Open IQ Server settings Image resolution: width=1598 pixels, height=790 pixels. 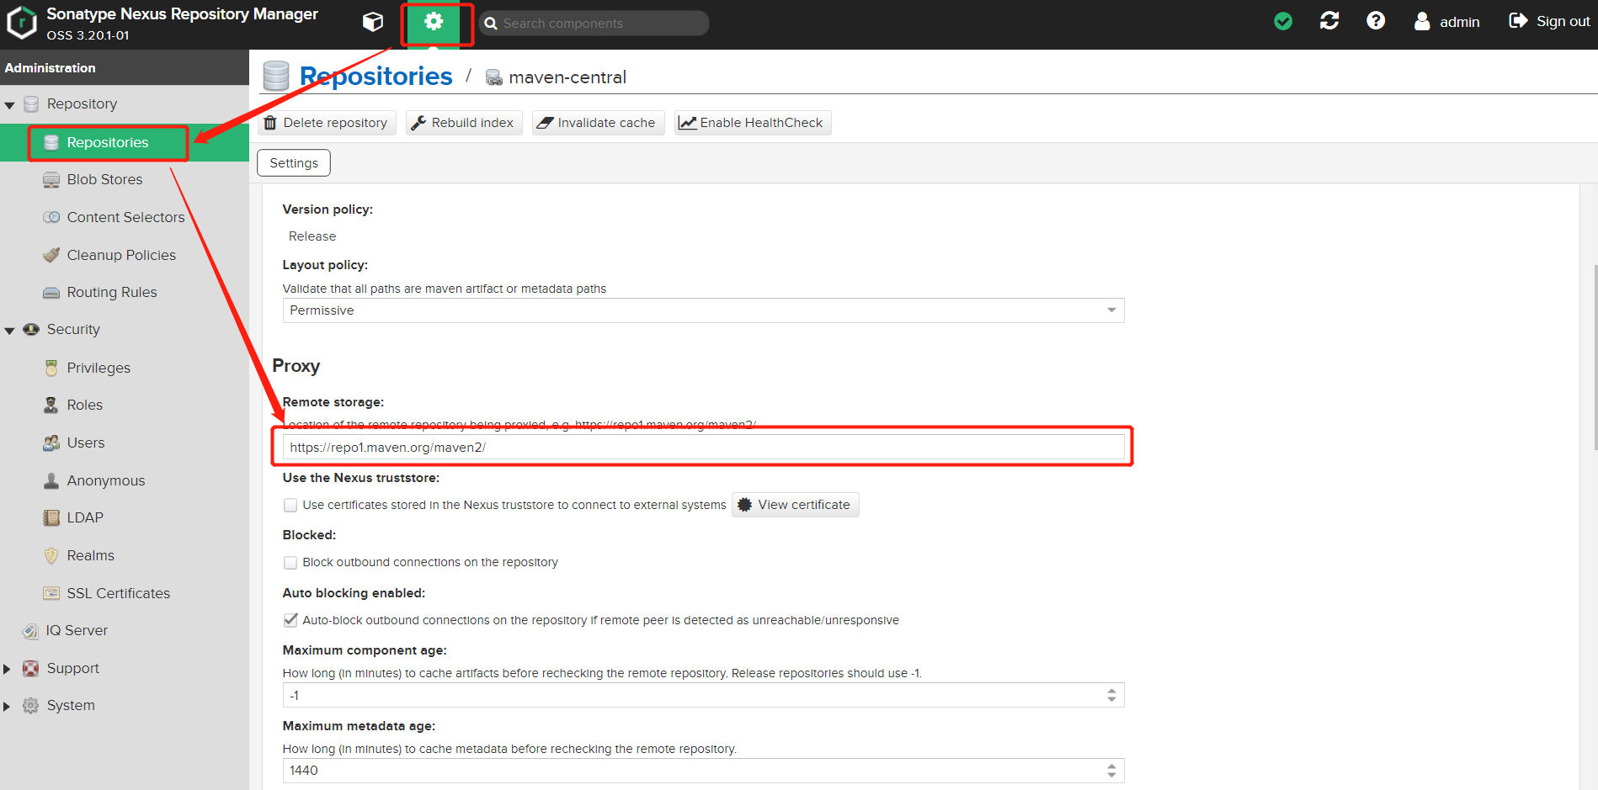point(77,630)
